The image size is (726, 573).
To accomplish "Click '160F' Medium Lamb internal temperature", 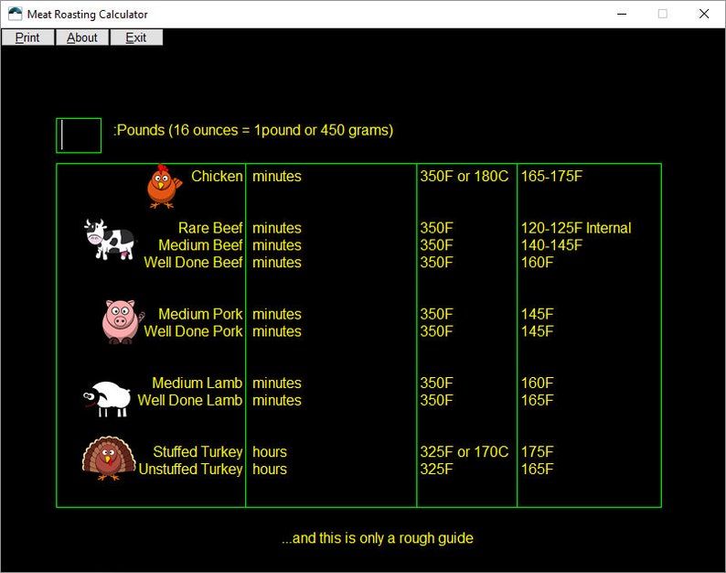I will click(x=538, y=383).
